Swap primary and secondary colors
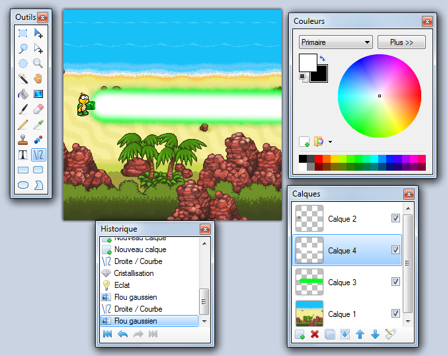Screen dimensions: 447x356 point(322,60)
